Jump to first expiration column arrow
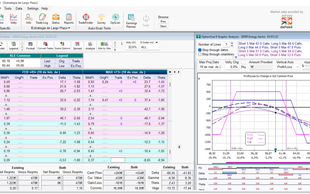310x194 pixels. click(170, 72)
